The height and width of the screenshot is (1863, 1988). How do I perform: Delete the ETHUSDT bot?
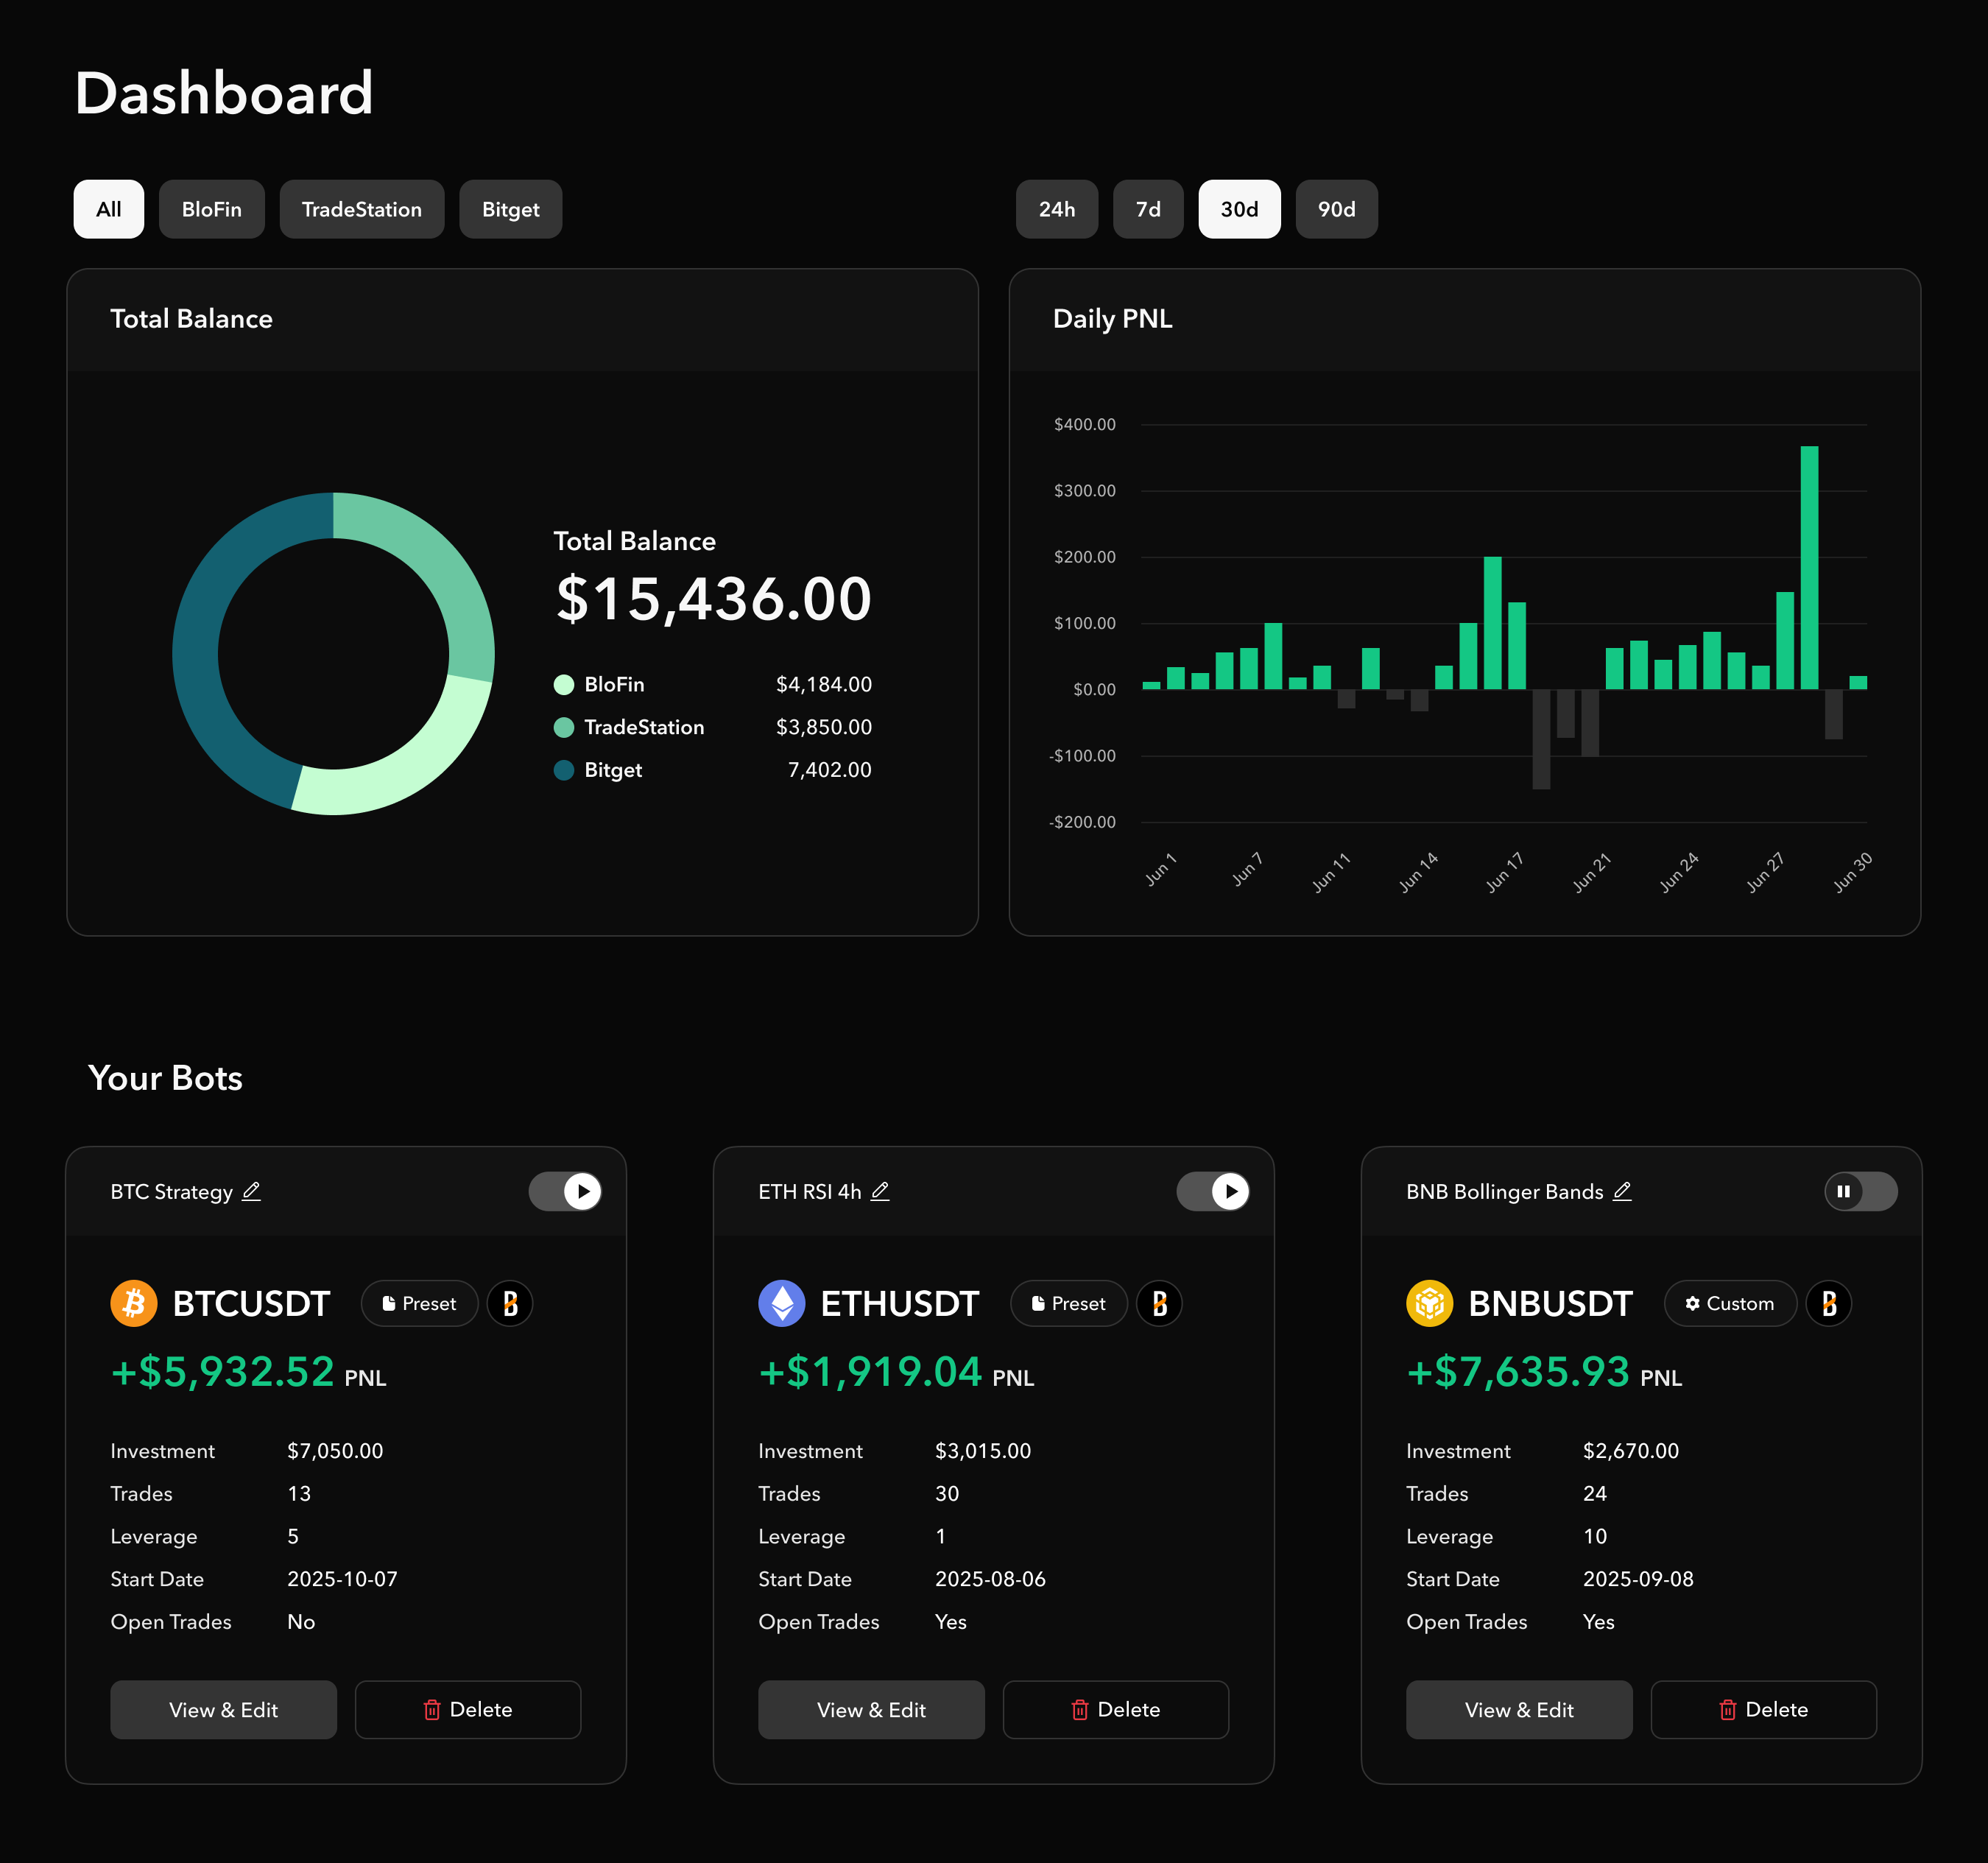pyautogui.click(x=1116, y=1709)
